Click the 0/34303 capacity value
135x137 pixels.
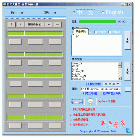coord(122,22)
